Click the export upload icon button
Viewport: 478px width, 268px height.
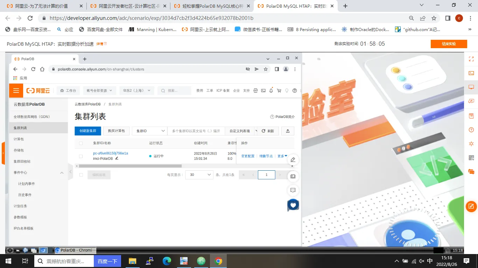point(288,131)
